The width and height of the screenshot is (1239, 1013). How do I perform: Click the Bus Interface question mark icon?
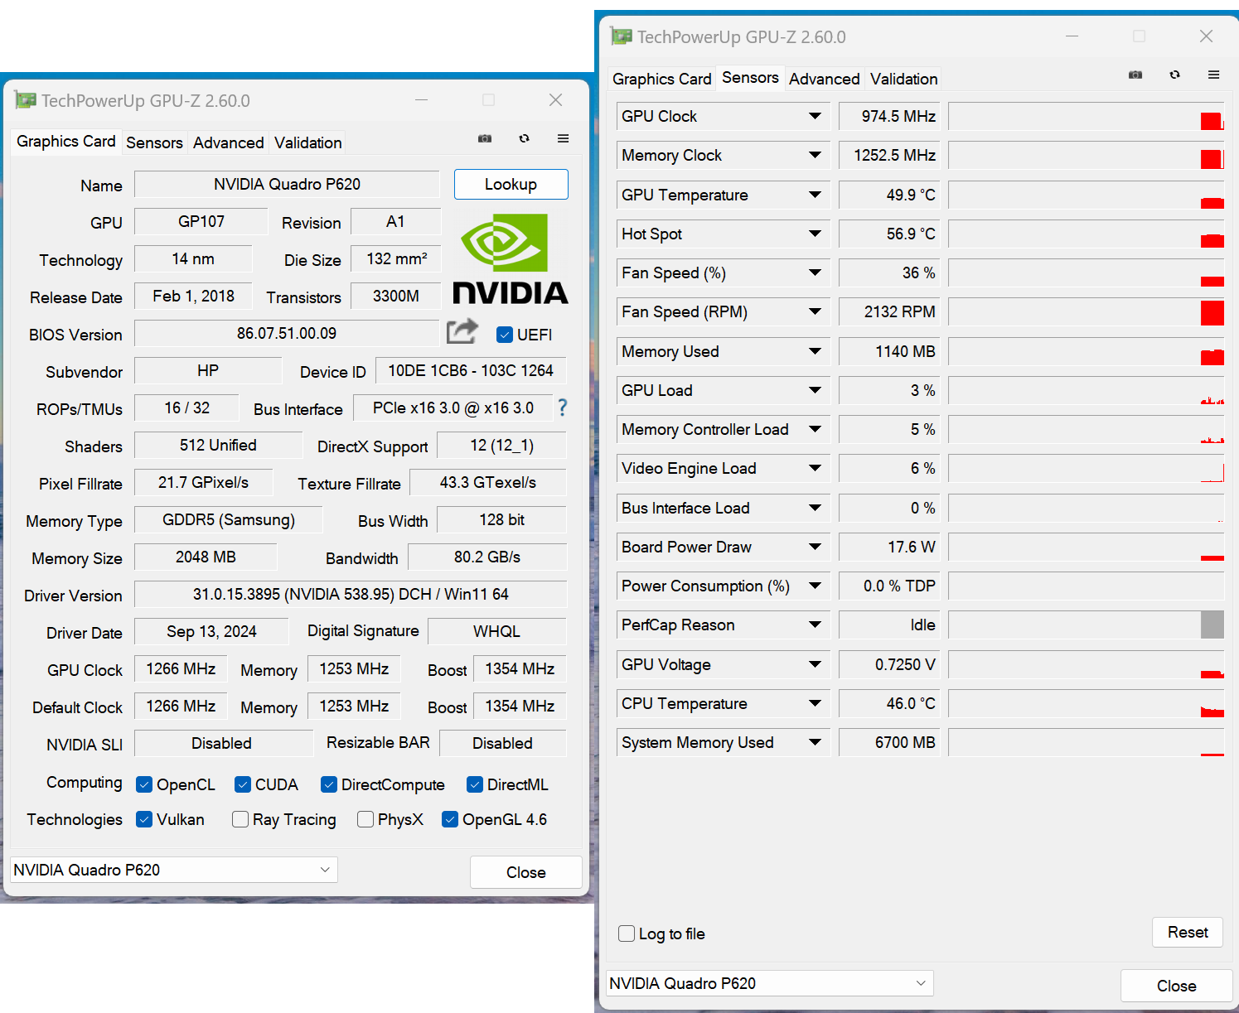pyautogui.click(x=563, y=408)
